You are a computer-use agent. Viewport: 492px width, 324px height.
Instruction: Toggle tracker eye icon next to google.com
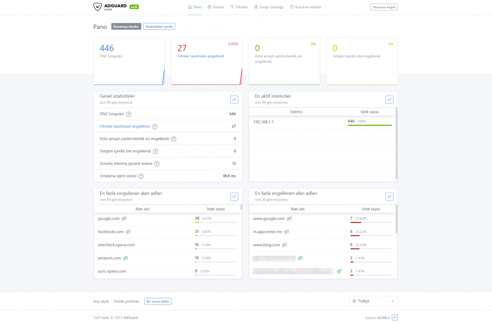[x=124, y=219]
